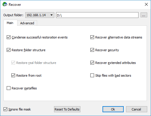Viewport: 151px width, 116px height.
Task: Open the 192.168.1.14 output host dropdown
Action: 40,15
